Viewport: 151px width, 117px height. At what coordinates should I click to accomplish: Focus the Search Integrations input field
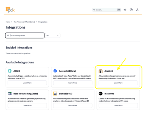coord(25,36)
